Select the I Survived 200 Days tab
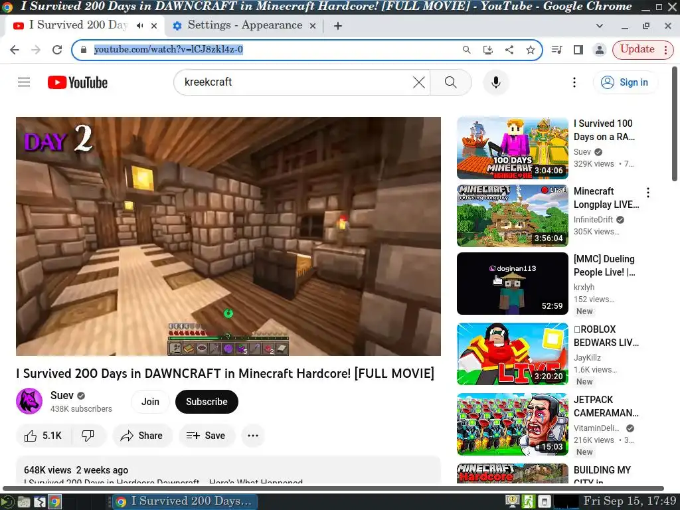The height and width of the screenshot is (510, 680). pos(78,25)
